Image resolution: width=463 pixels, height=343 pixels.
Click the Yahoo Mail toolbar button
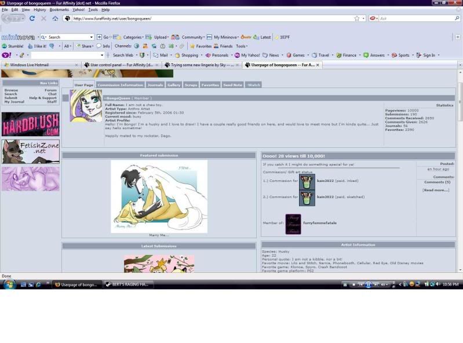pos(161,55)
